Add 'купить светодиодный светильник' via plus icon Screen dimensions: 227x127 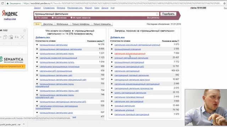point(112,92)
